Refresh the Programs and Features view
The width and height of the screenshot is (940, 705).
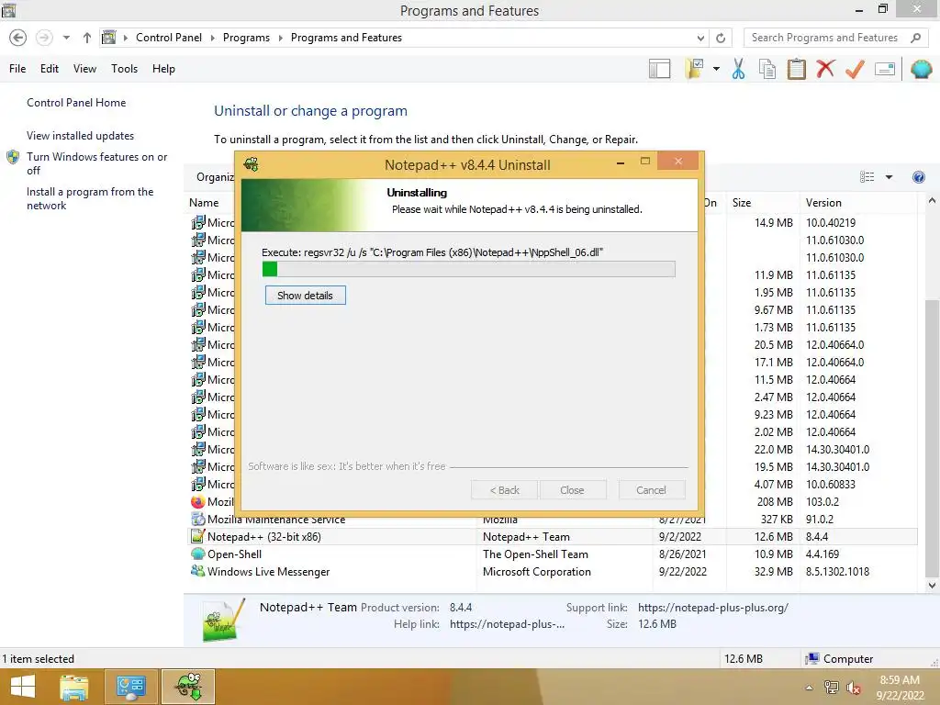(x=721, y=38)
